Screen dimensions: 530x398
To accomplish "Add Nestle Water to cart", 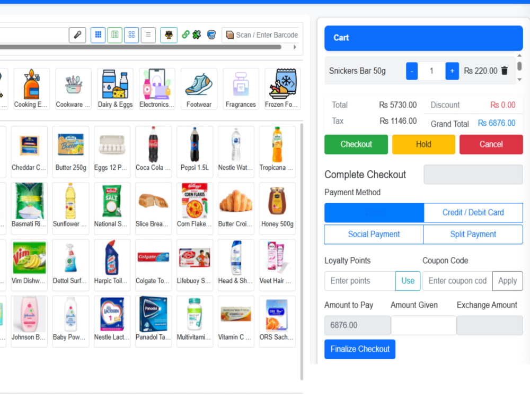I will (236, 152).
